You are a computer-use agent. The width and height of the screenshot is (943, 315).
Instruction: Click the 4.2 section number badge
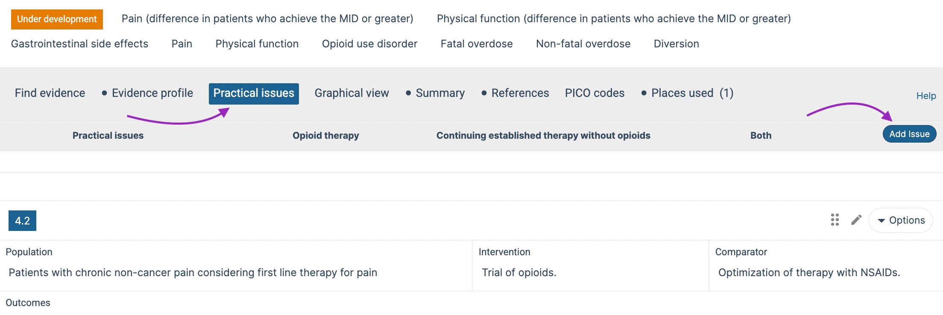(x=22, y=221)
